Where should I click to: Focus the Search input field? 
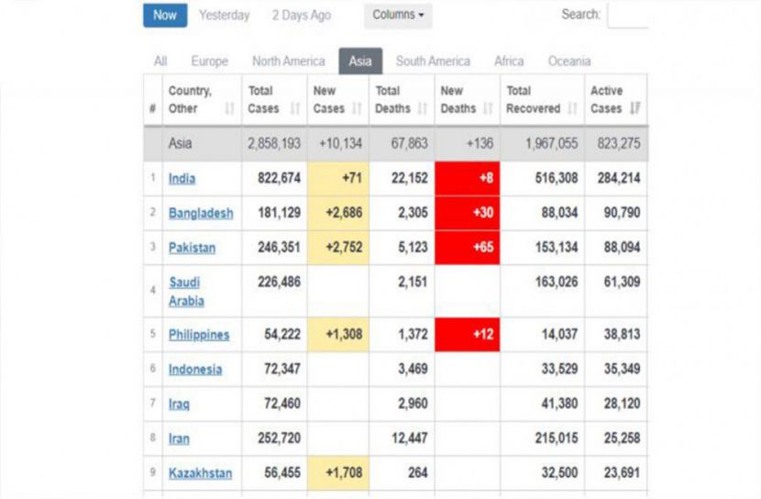627,16
